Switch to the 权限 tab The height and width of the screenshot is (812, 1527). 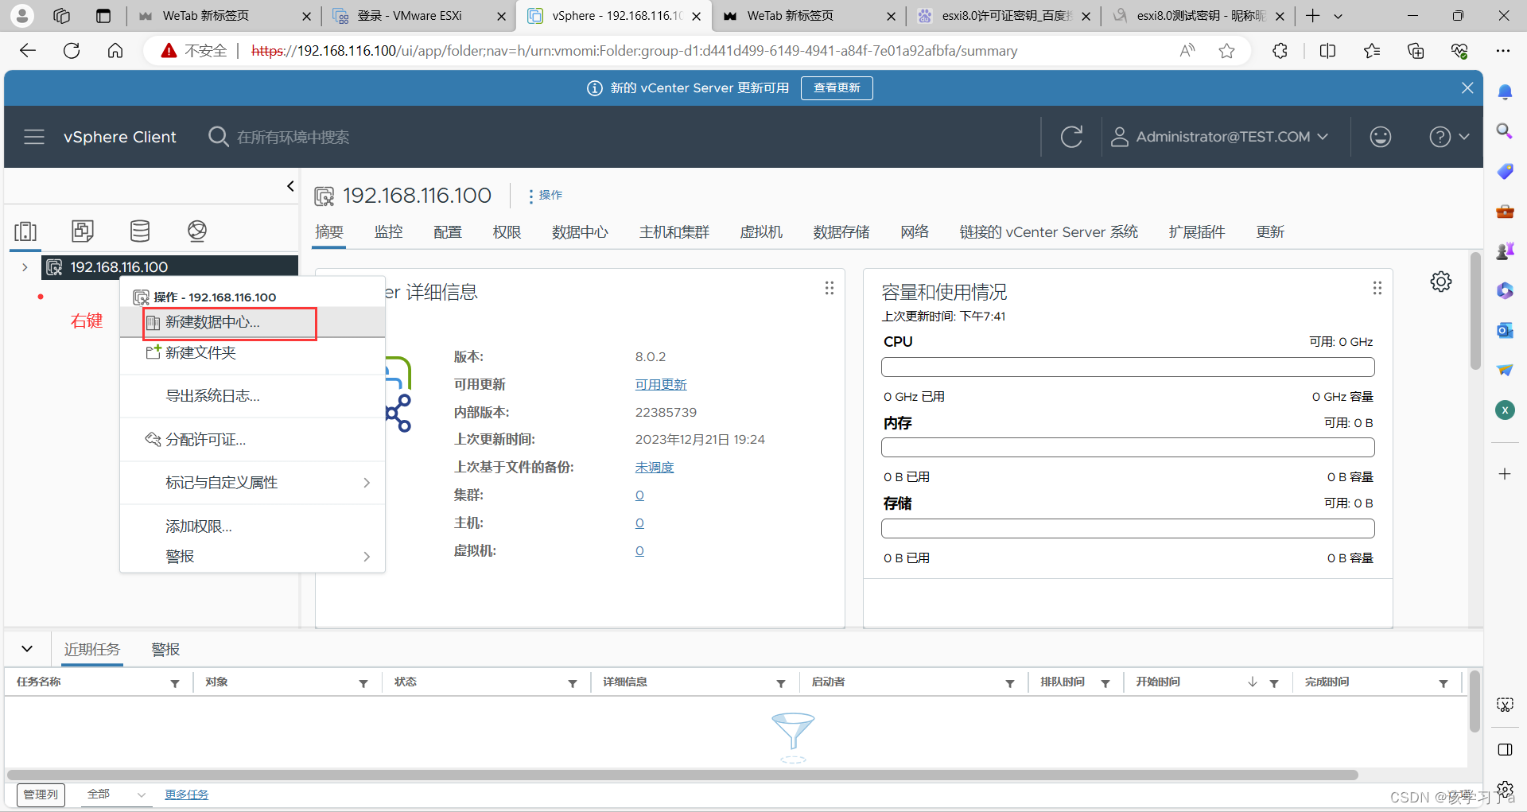pyautogui.click(x=507, y=232)
